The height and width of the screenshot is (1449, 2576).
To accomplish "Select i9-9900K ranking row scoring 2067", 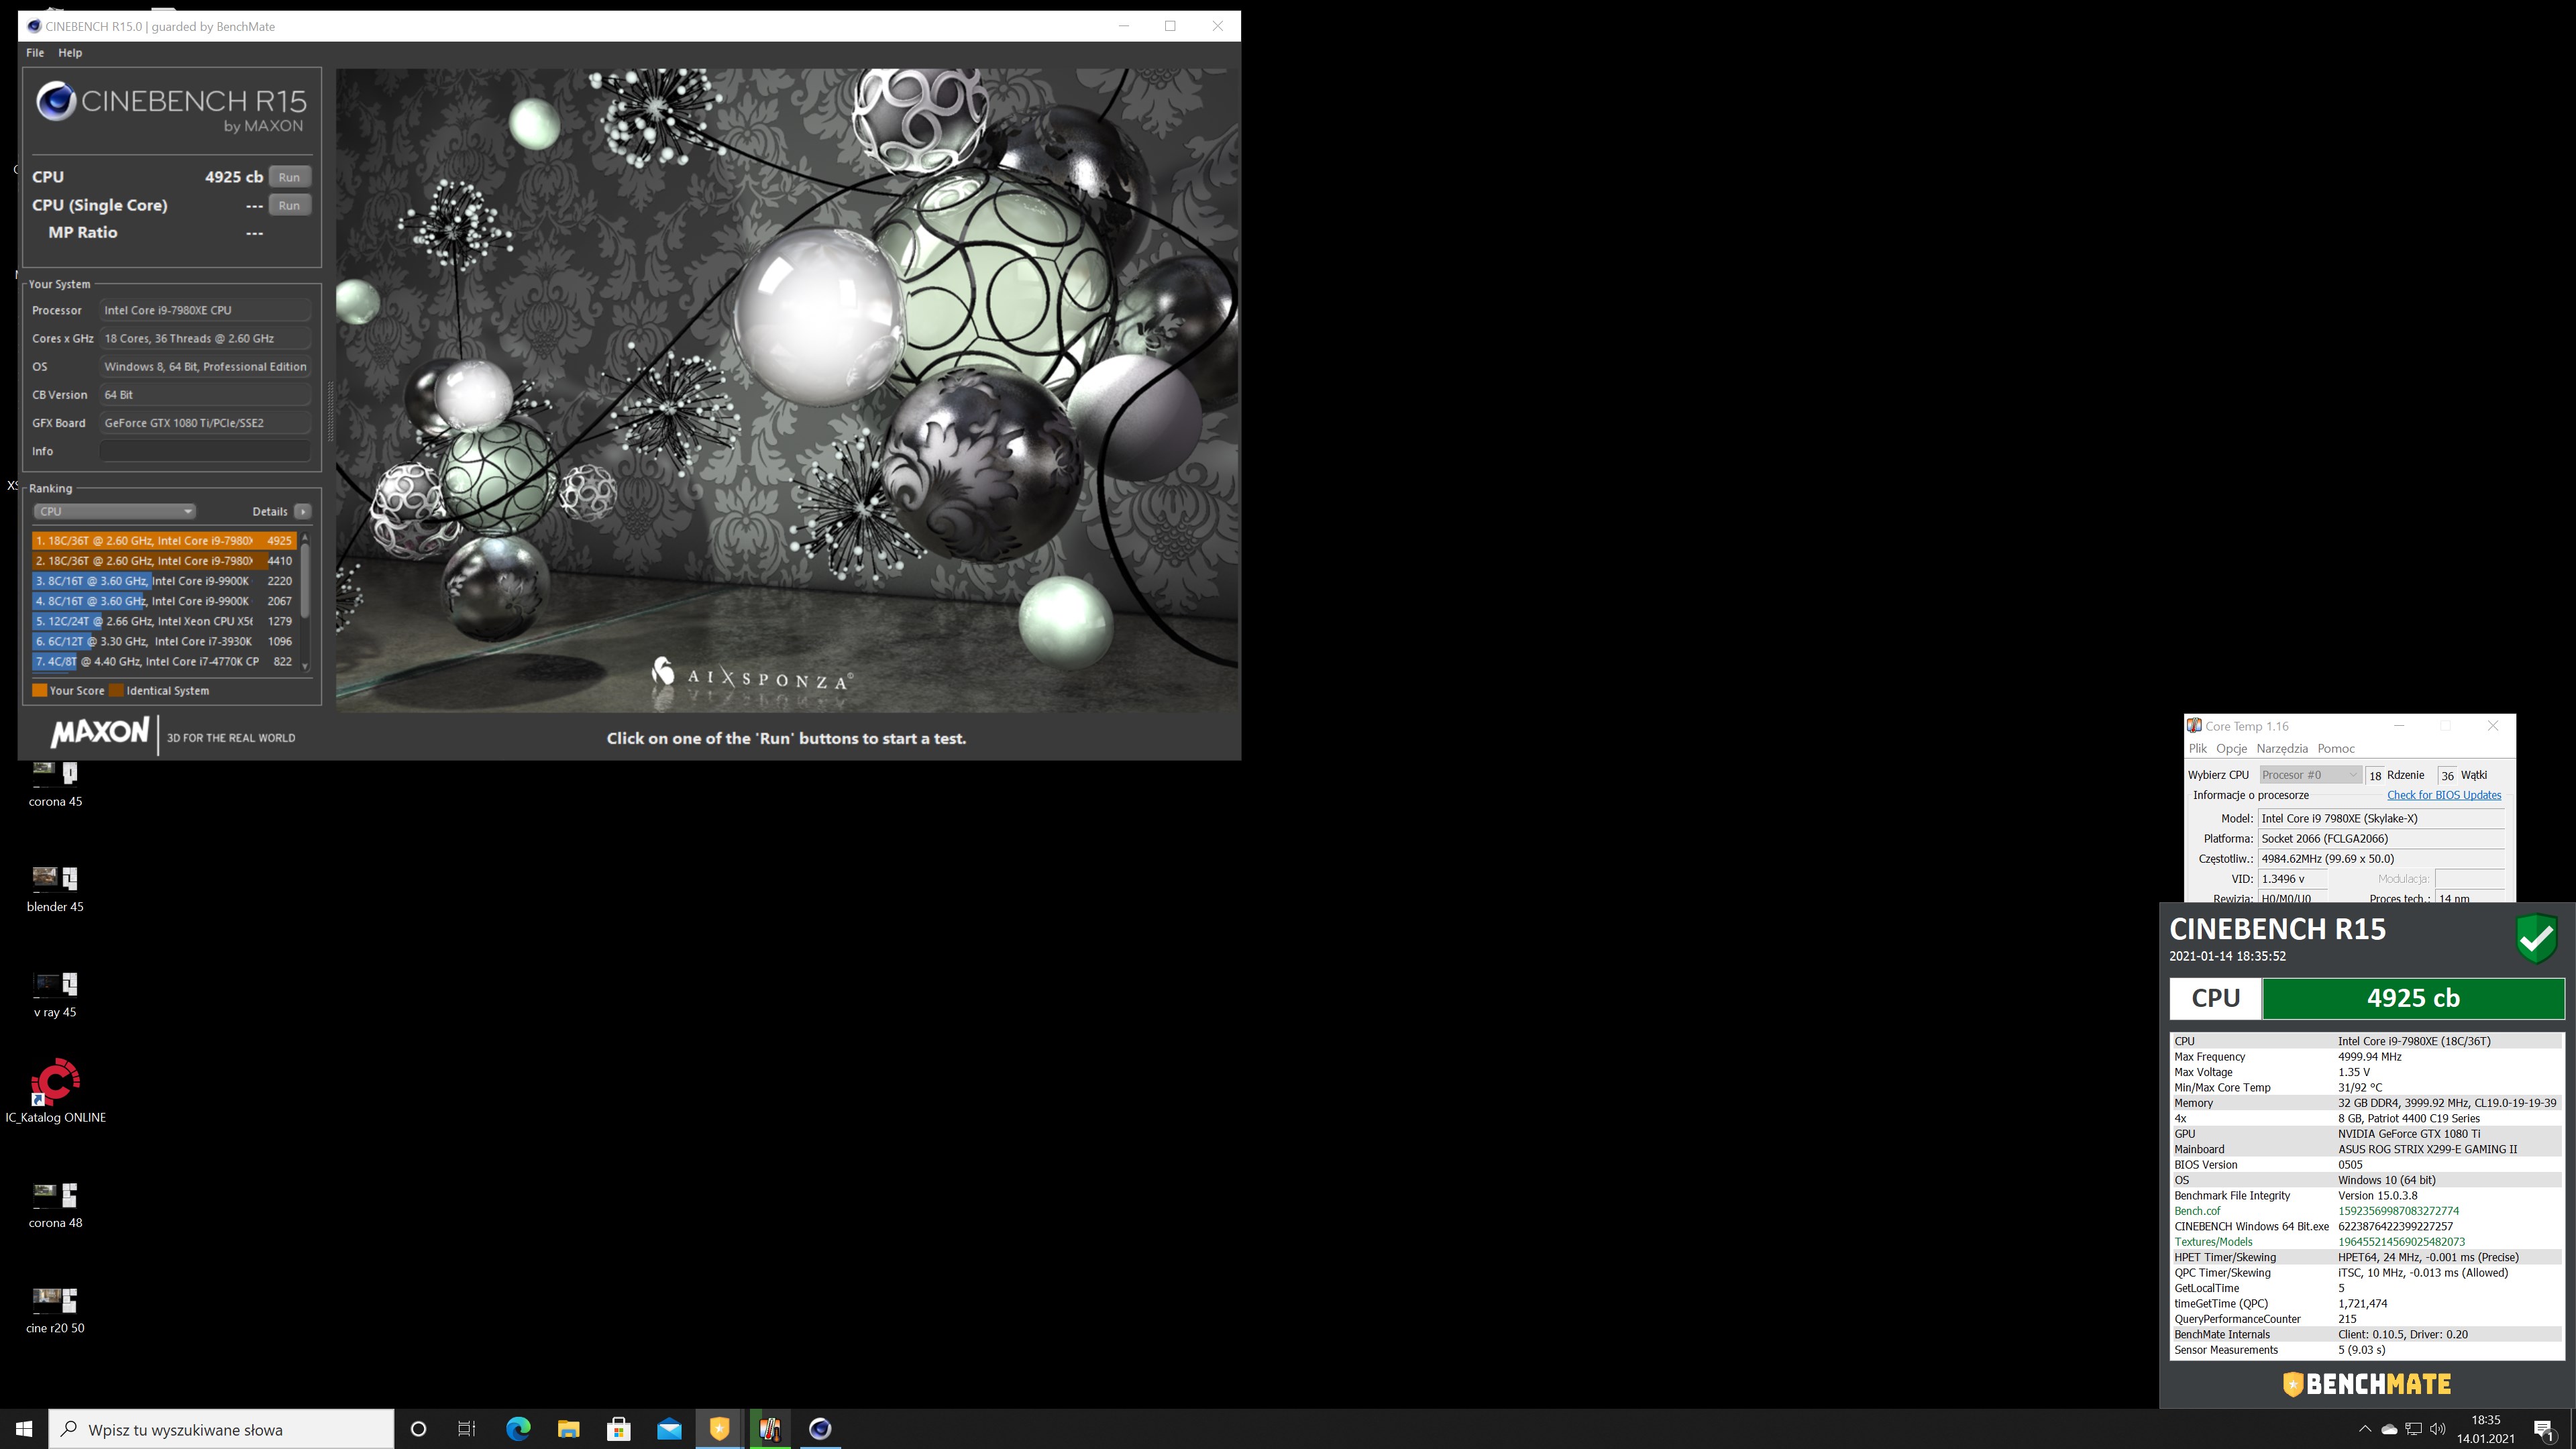I will pyautogui.click(x=163, y=601).
